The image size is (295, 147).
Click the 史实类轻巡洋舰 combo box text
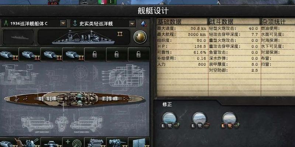coord(96,24)
